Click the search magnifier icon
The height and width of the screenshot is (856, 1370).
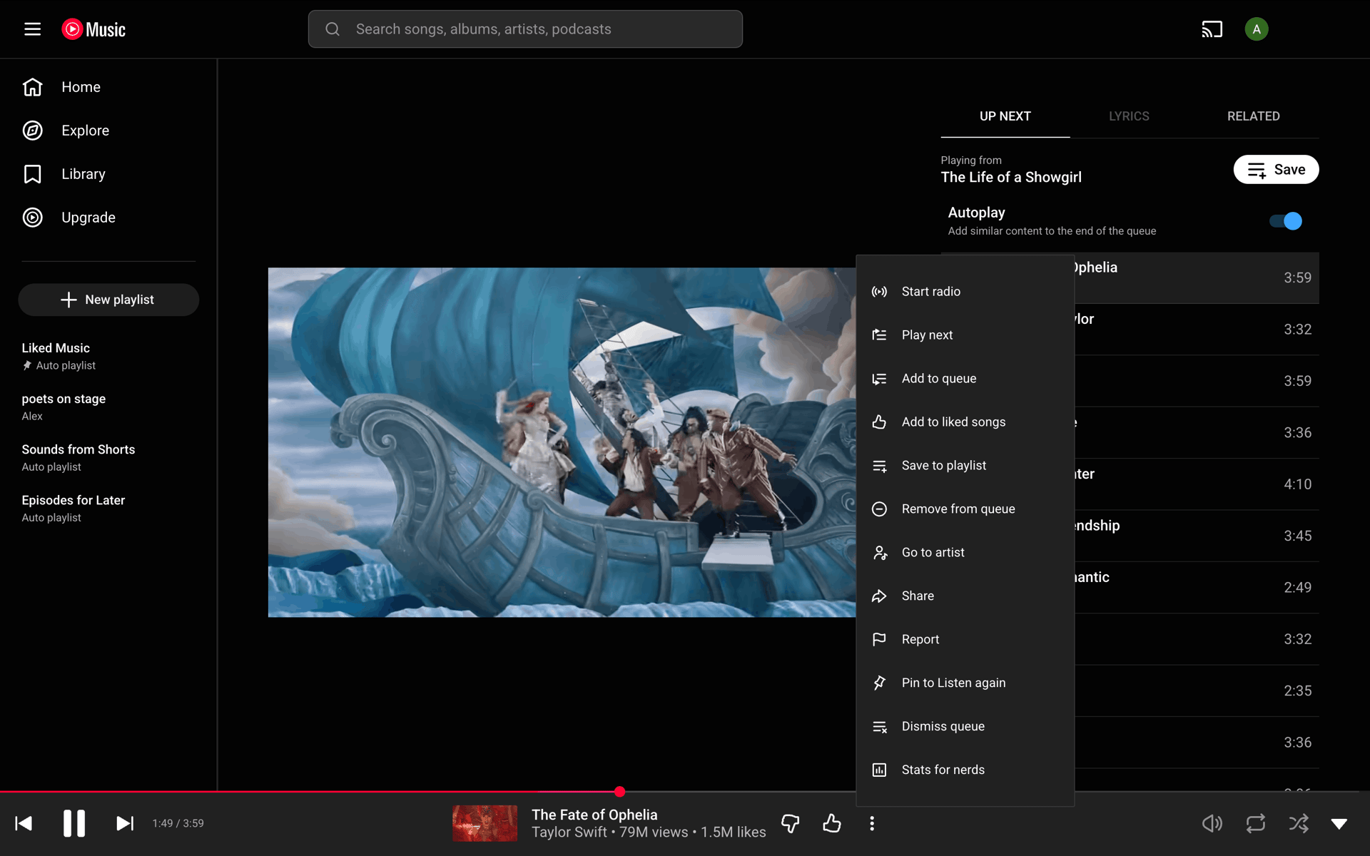(333, 29)
